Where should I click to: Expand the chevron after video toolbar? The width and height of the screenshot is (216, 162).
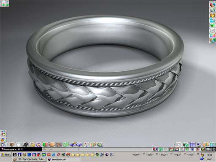pos(144,154)
